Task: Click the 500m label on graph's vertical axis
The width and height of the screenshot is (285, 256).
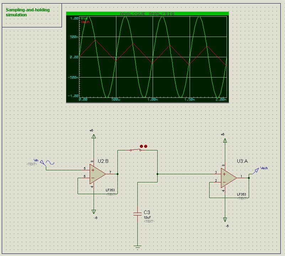Action: click(74, 37)
